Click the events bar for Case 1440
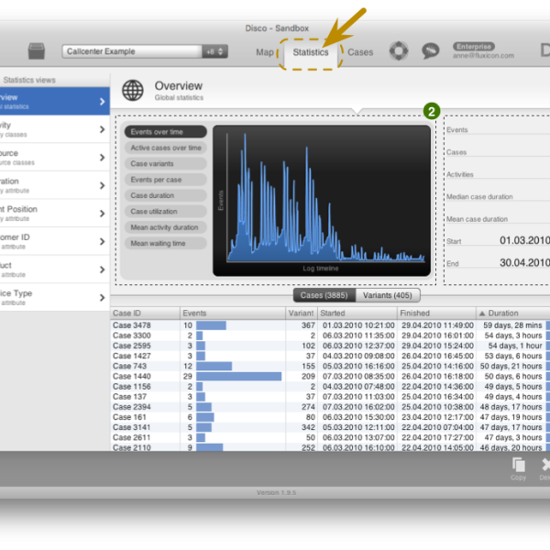The height and width of the screenshot is (550, 550). 238,376
